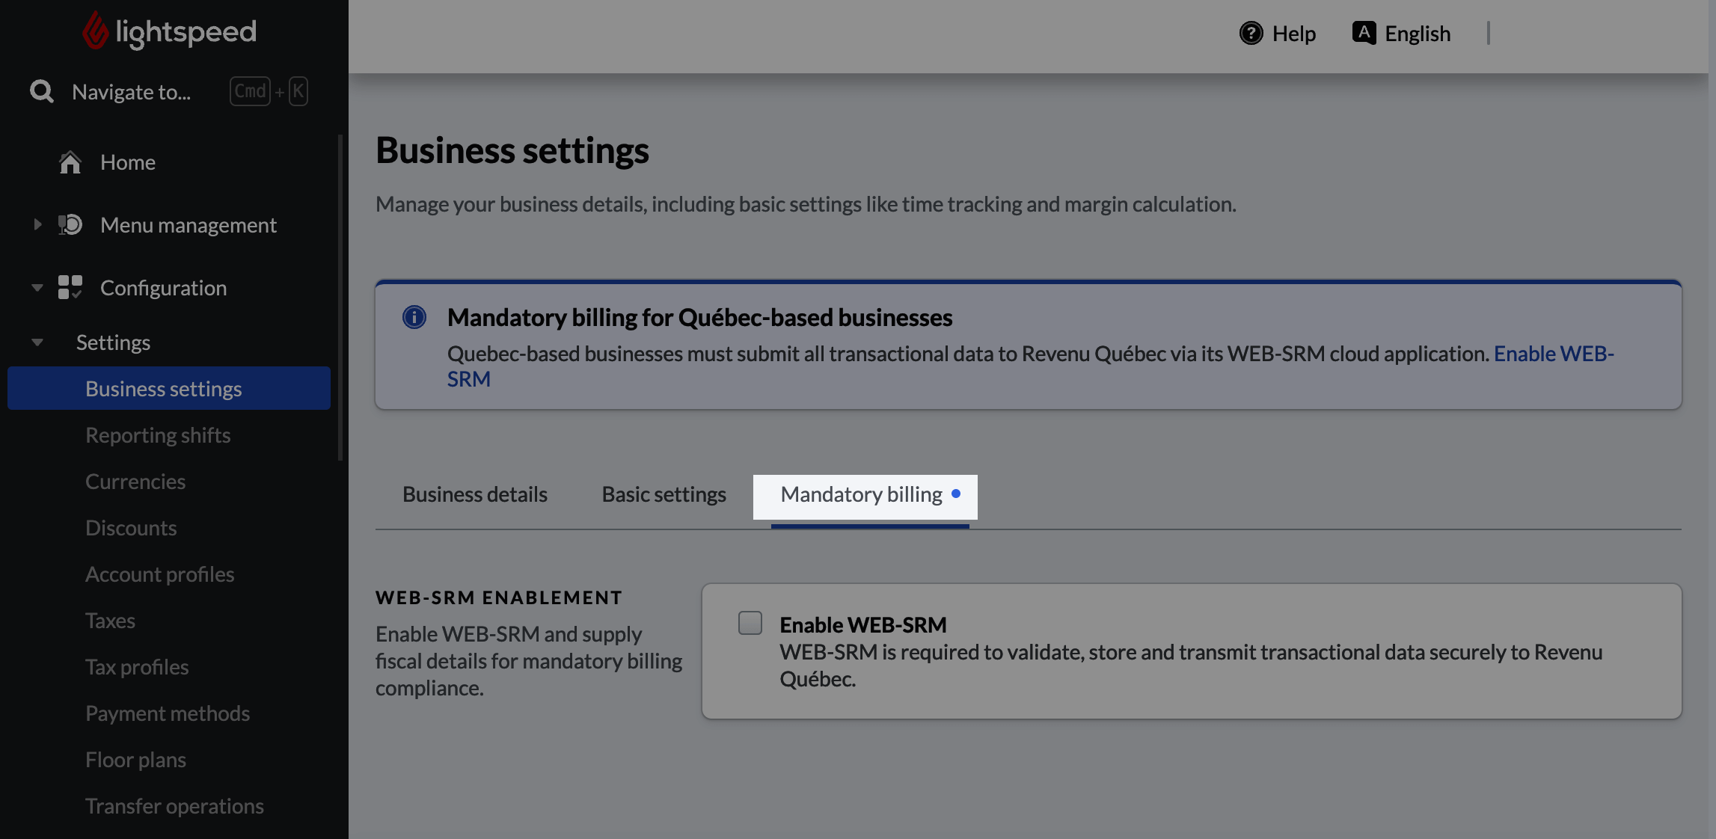
Task: Open Taxes settings
Action: coord(110,621)
